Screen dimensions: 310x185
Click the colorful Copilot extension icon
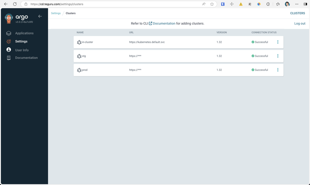[259, 4]
